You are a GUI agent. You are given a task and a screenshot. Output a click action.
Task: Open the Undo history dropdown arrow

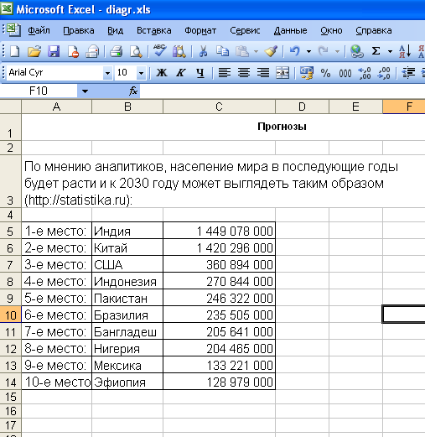click(308, 51)
